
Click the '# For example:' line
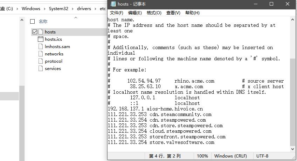coord(127,70)
